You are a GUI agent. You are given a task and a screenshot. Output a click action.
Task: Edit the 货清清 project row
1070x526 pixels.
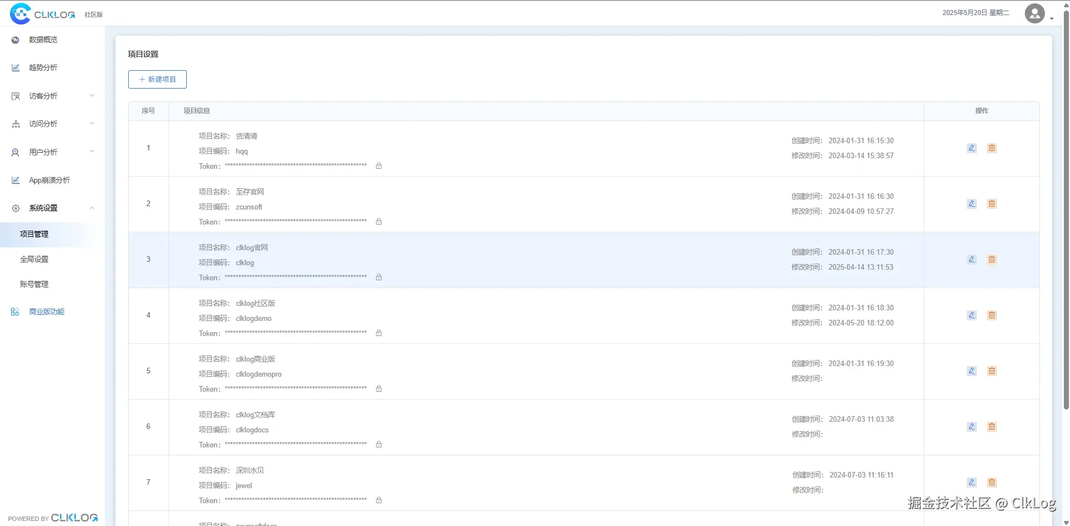coord(971,148)
